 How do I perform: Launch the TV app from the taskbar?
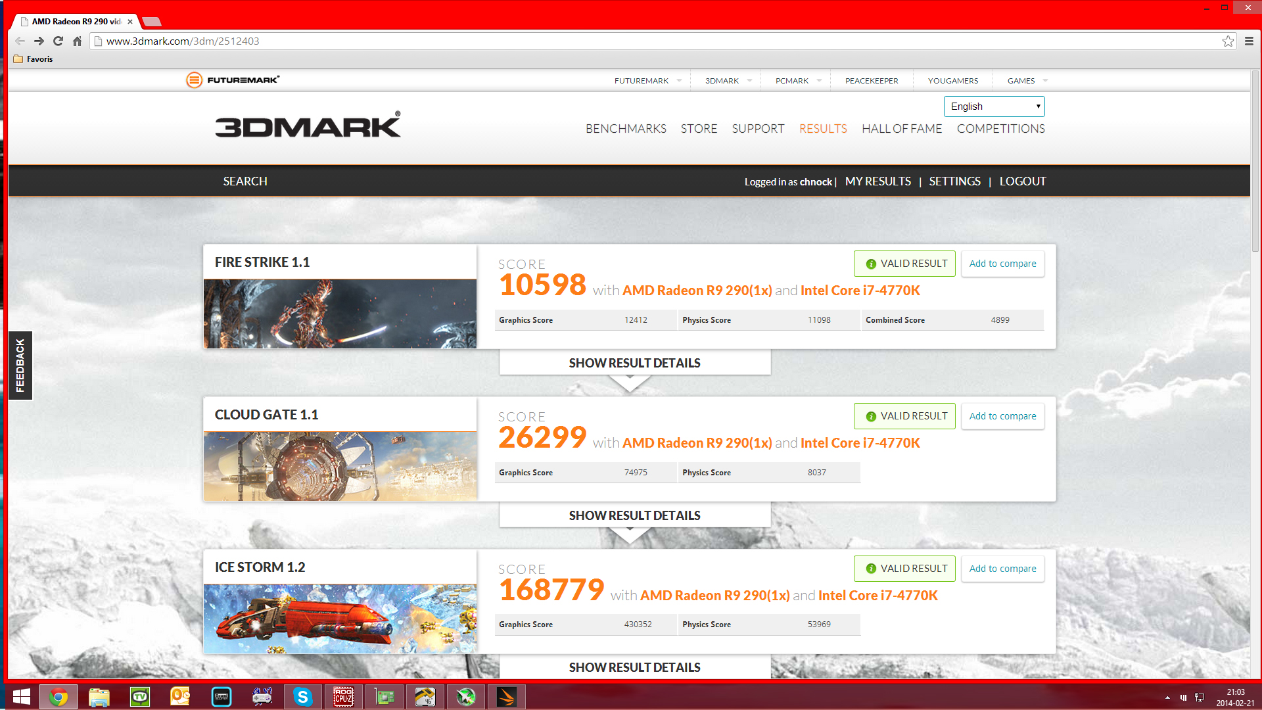(139, 697)
